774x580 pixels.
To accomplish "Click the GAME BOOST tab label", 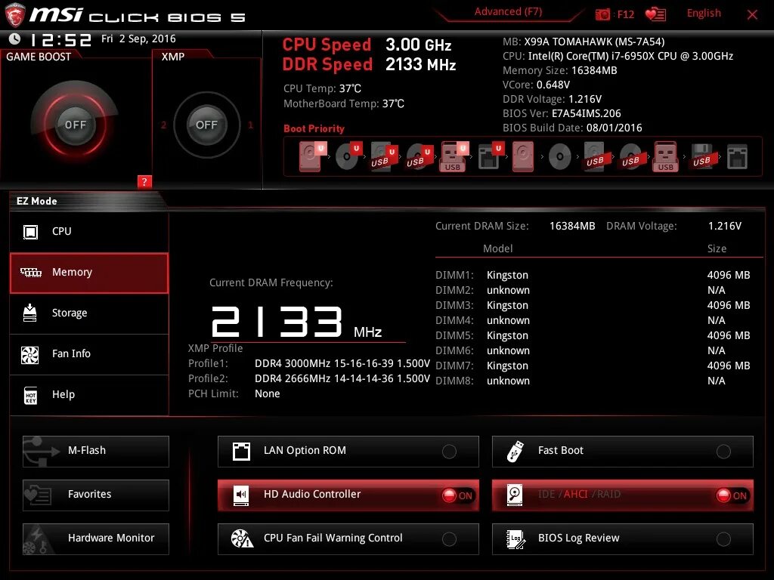I will click(39, 57).
